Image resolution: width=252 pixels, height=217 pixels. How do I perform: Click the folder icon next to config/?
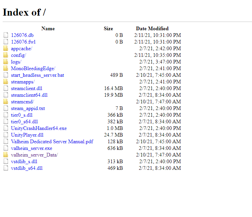click(x=6, y=55)
